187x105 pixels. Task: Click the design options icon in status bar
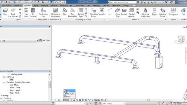point(96,103)
